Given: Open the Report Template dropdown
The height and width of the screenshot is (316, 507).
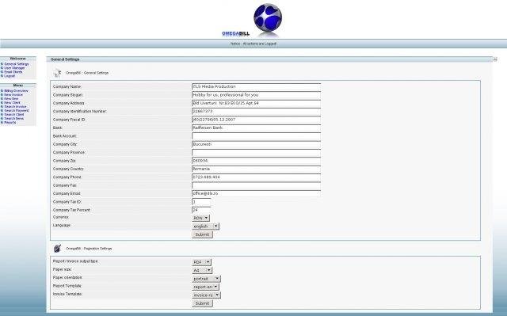Looking at the screenshot, I should (x=206, y=287).
